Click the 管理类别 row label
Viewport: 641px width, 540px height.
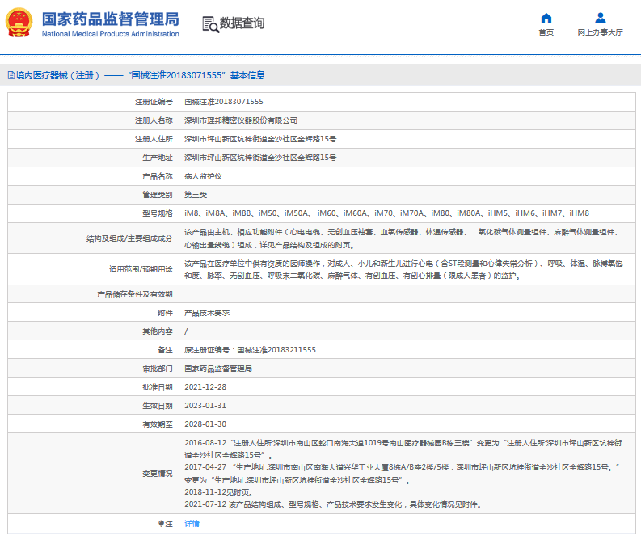[158, 195]
